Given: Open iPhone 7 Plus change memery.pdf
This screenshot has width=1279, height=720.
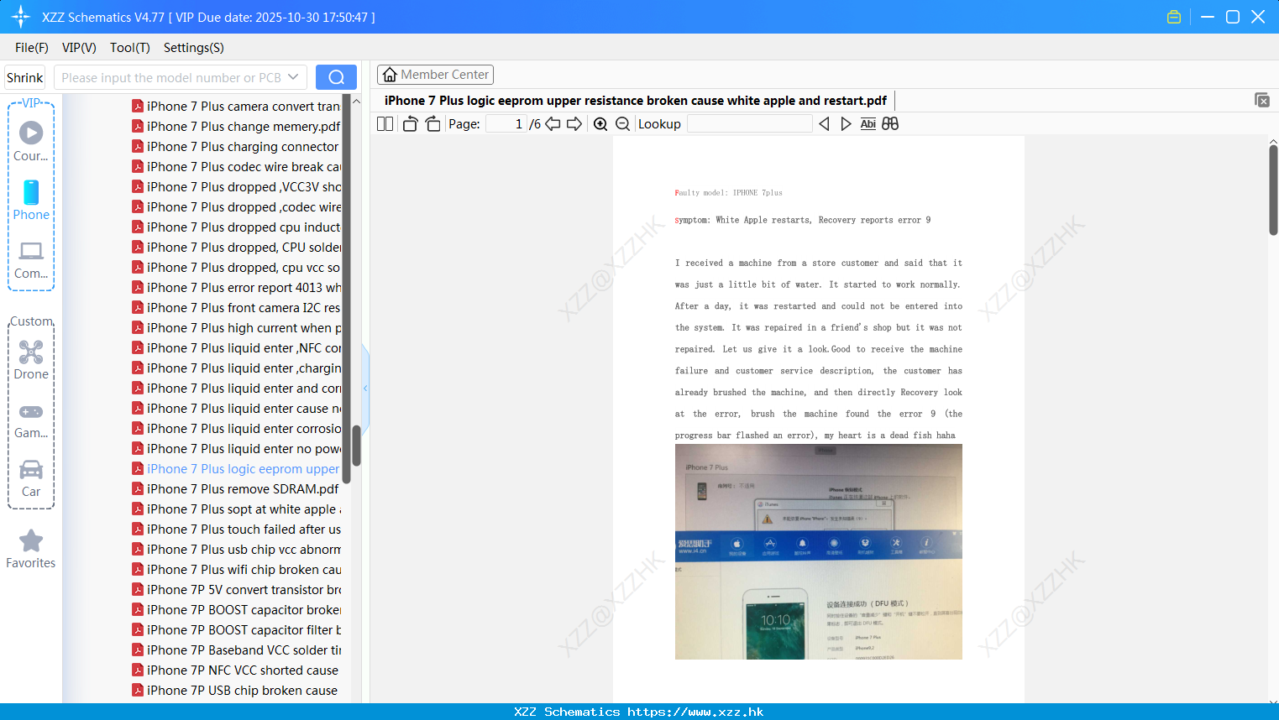Looking at the screenshot, I should [x=236, y=127].
